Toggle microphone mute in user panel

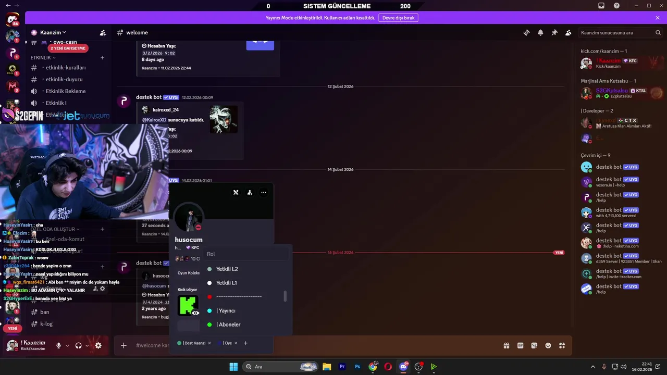point(58,345)
